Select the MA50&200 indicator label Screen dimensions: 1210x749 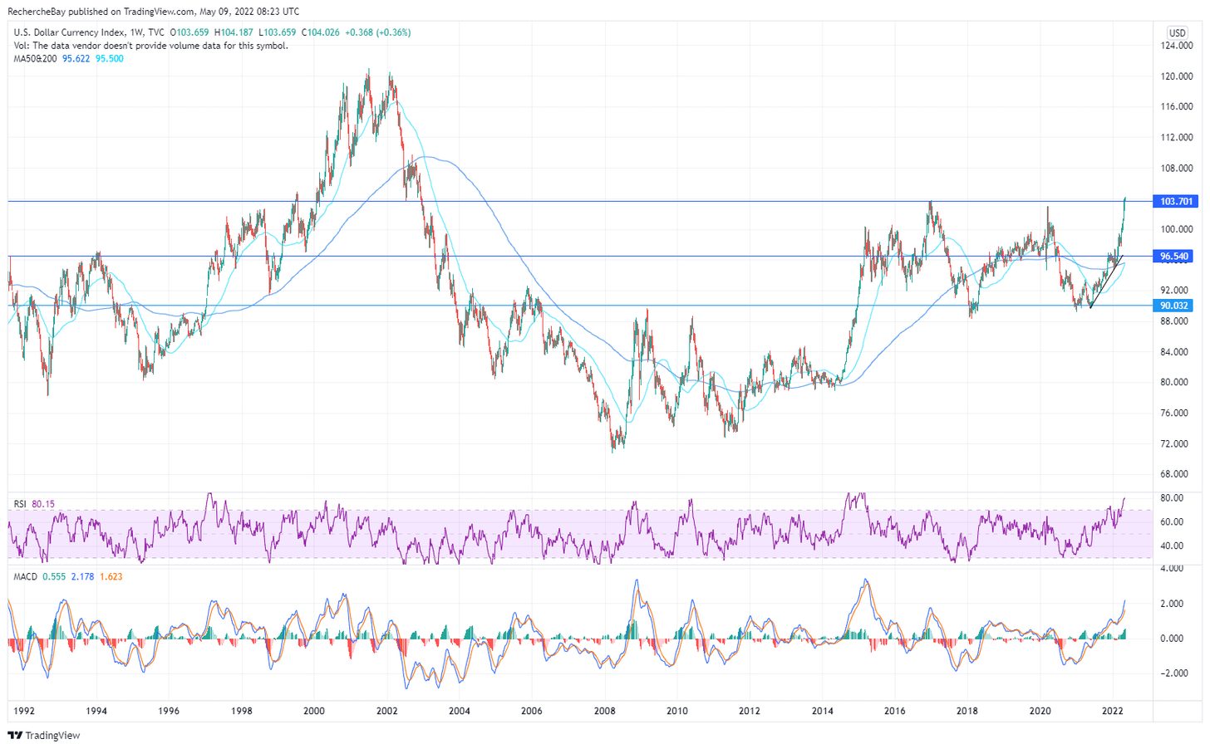tap(35, 59)
